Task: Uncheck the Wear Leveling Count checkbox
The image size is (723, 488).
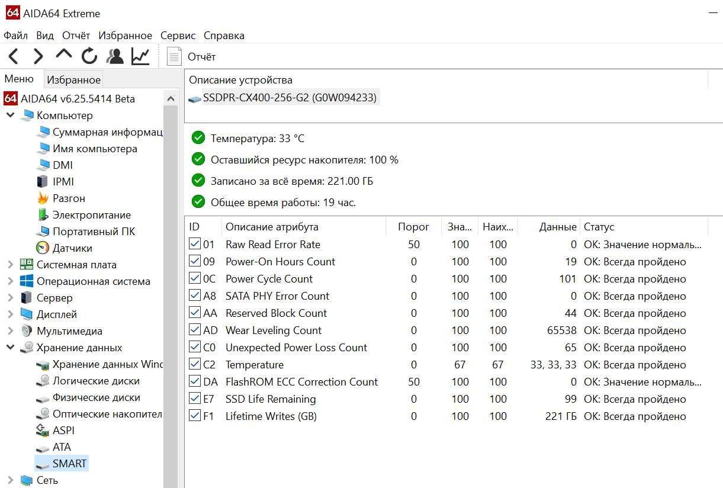Action: [194, 330]
